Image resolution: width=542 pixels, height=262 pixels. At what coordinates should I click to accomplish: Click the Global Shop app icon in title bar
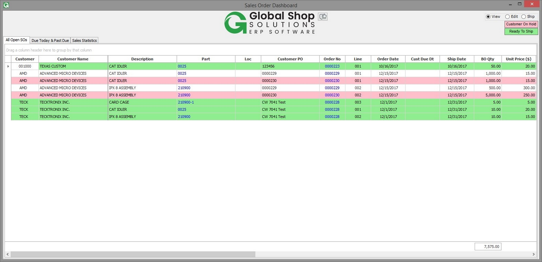pos(6,5)
